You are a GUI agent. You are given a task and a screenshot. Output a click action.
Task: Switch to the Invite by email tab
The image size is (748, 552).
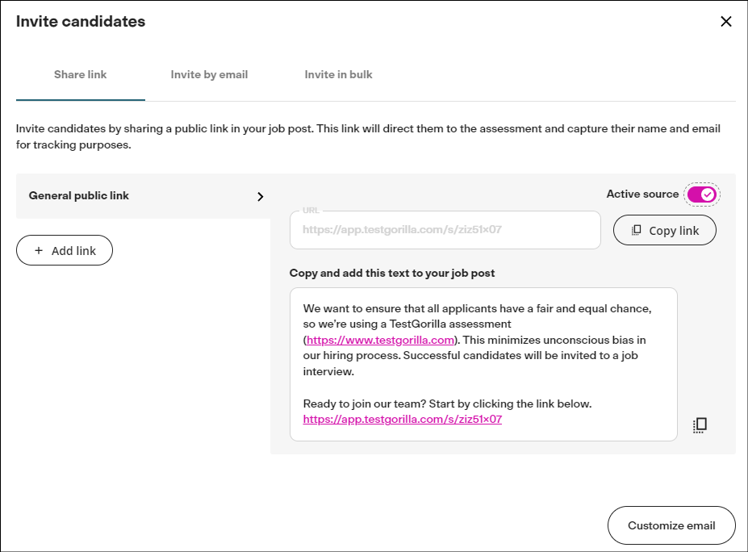pos(209,74)
